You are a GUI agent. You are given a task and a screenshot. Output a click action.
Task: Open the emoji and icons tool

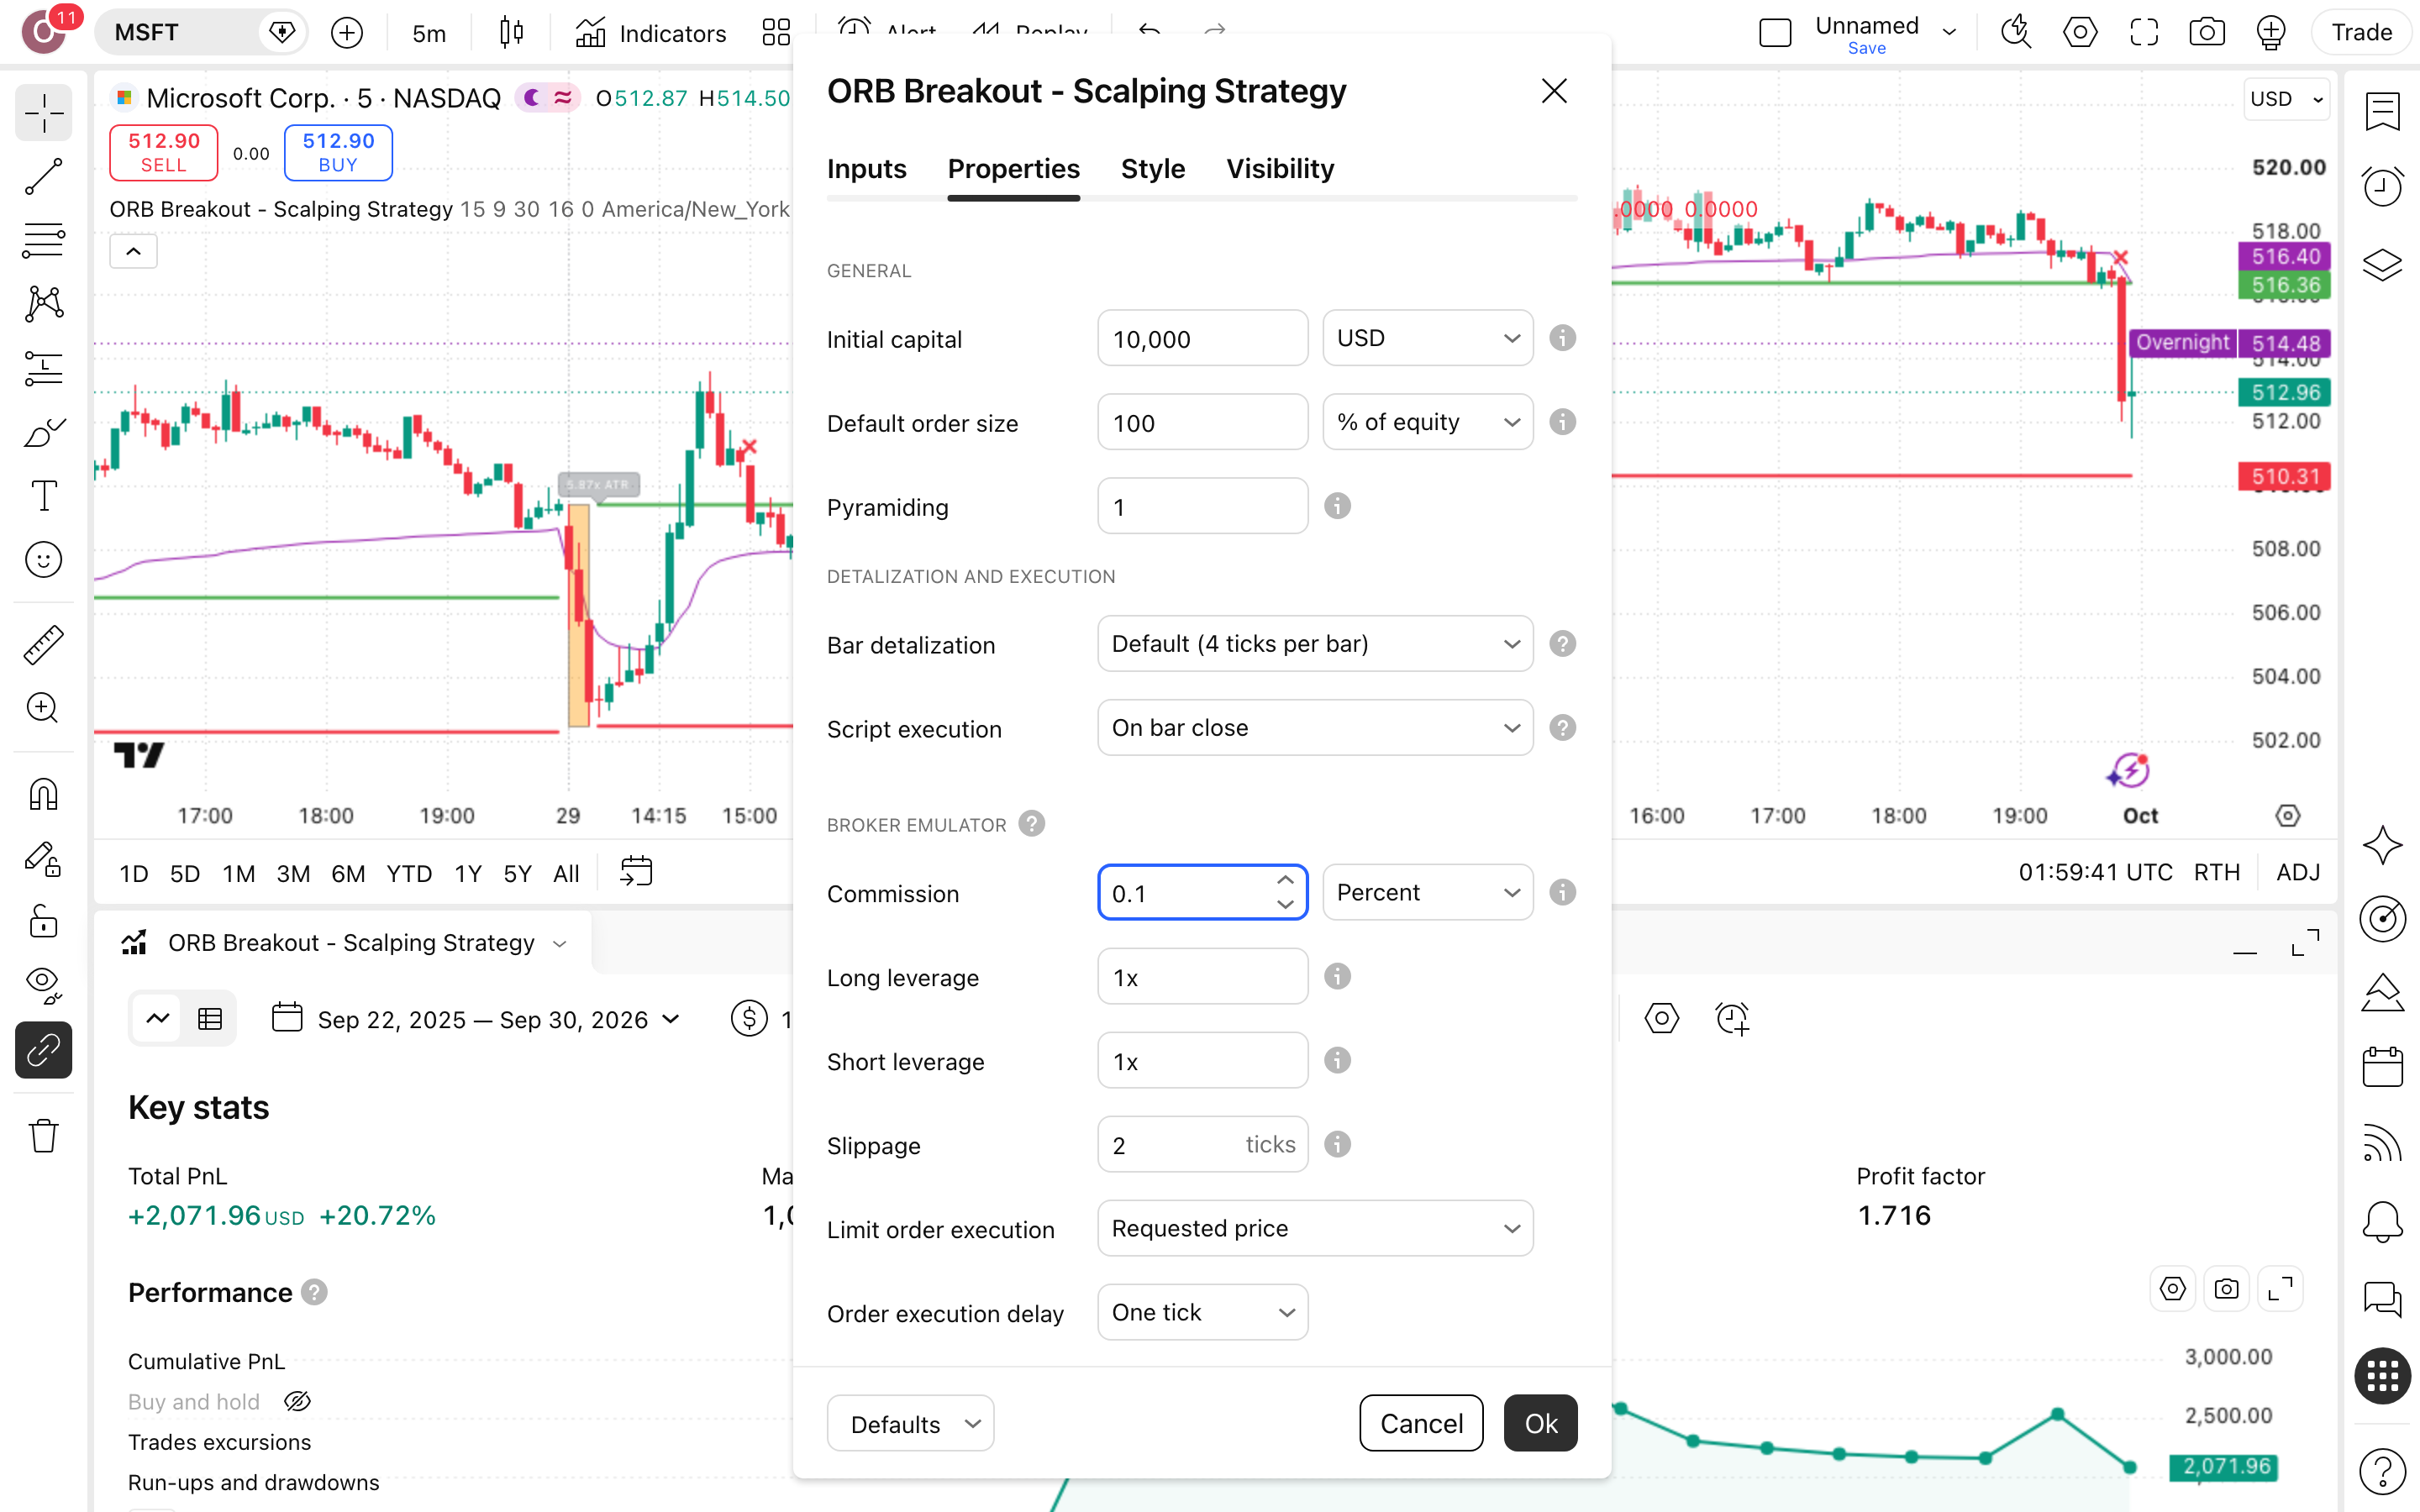43,560
